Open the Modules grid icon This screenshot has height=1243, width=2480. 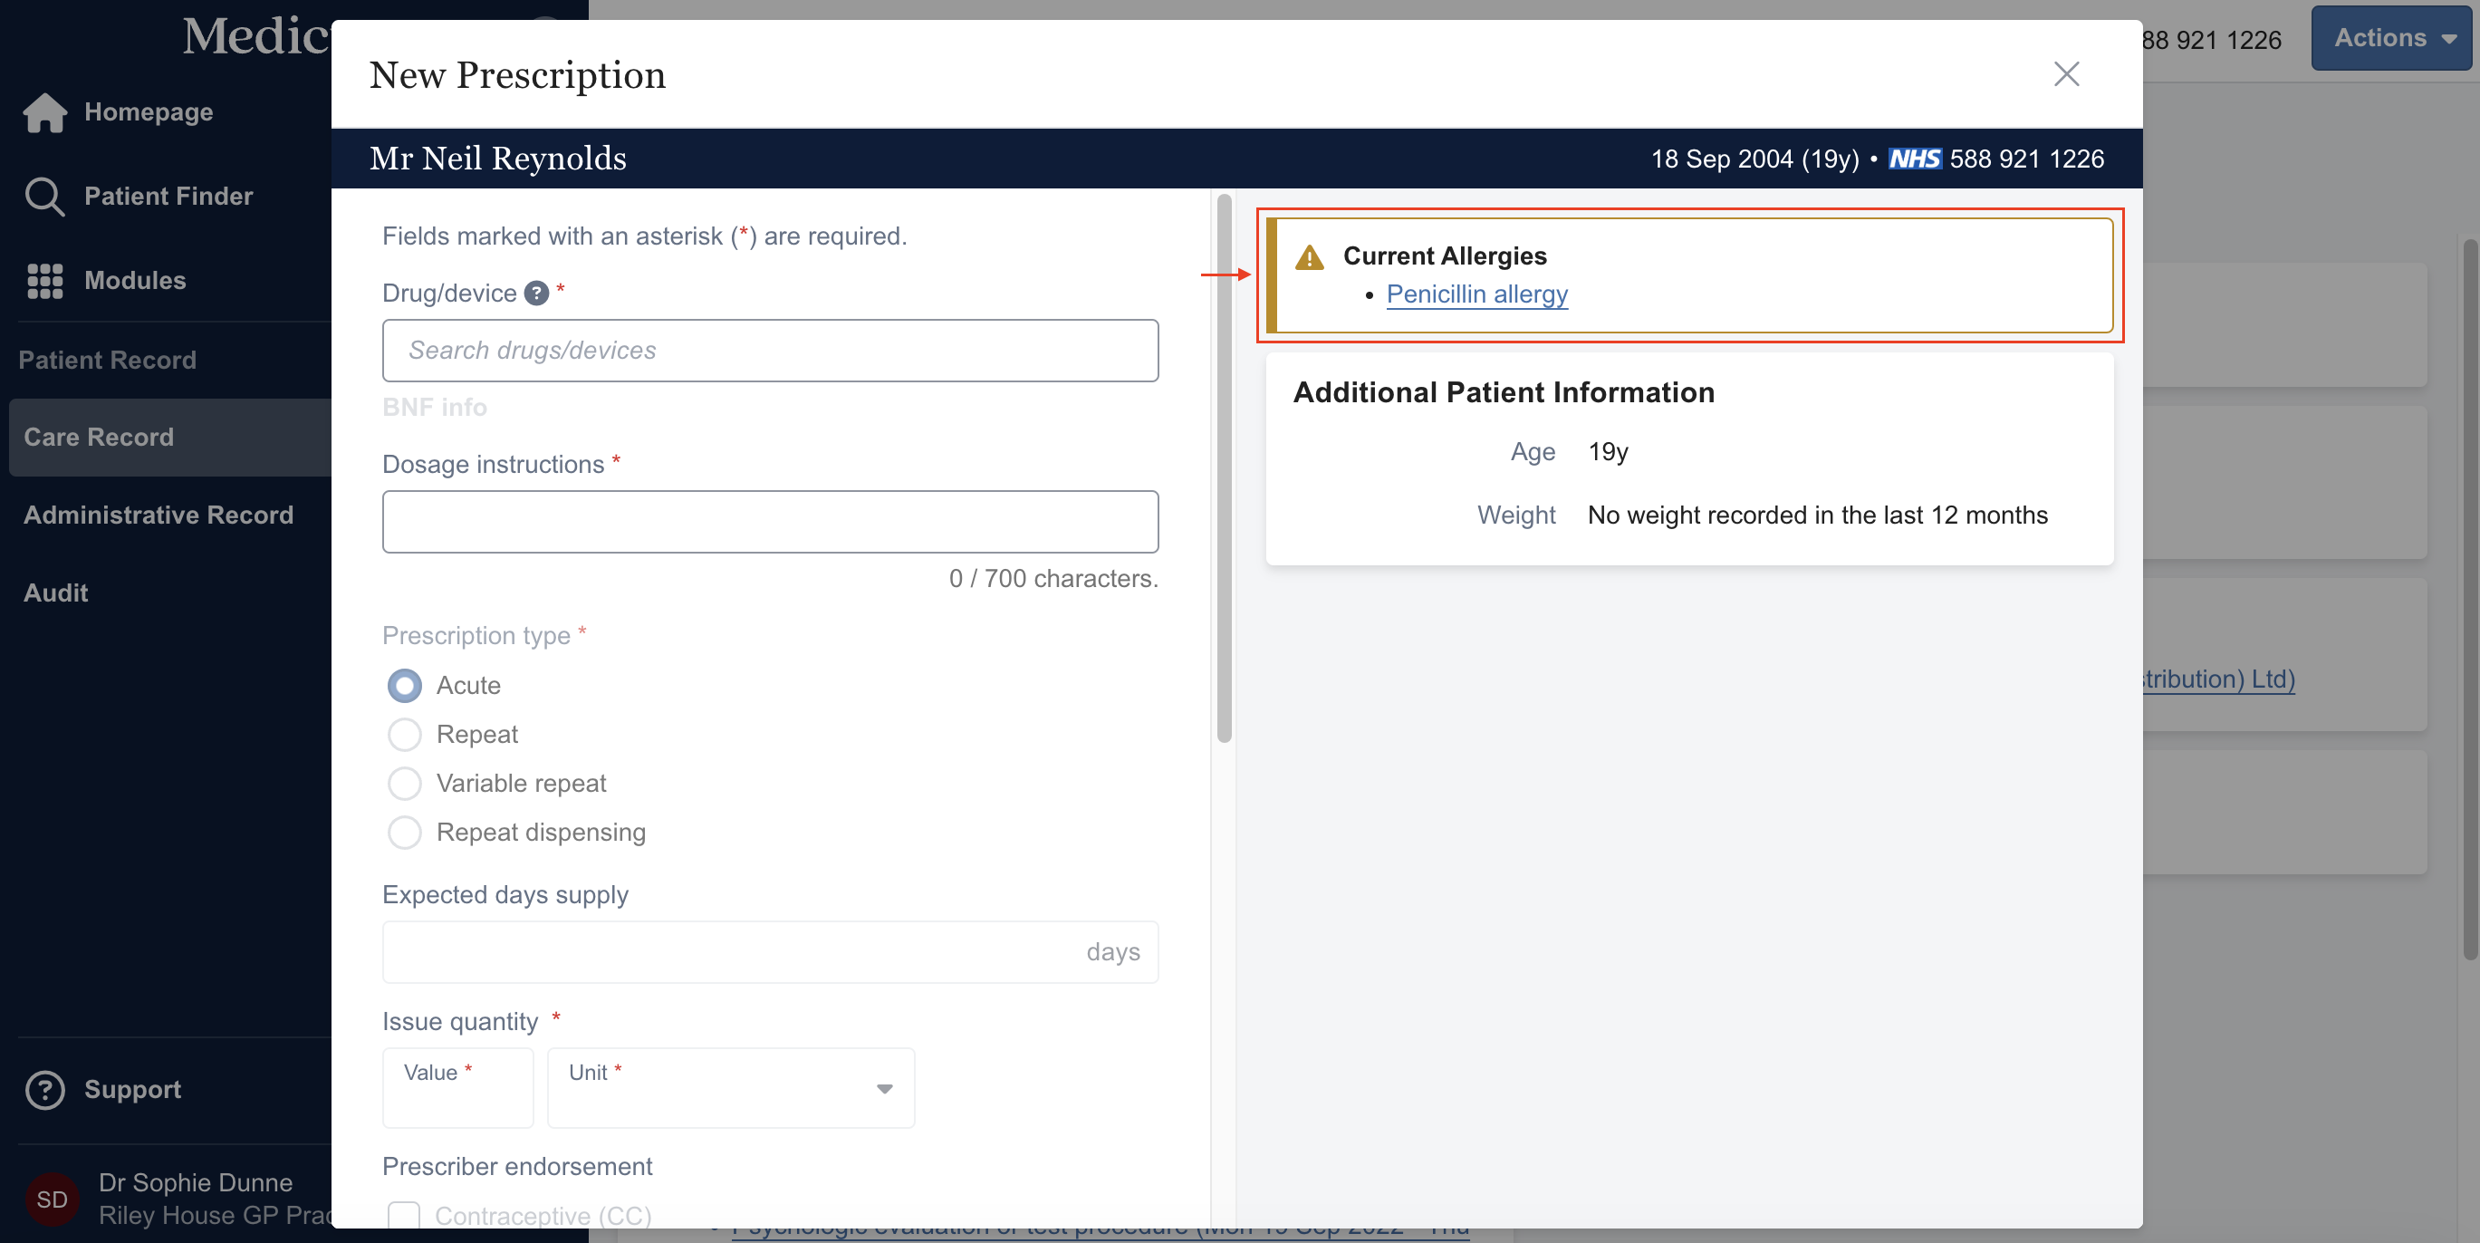click(x=44, y=280)
